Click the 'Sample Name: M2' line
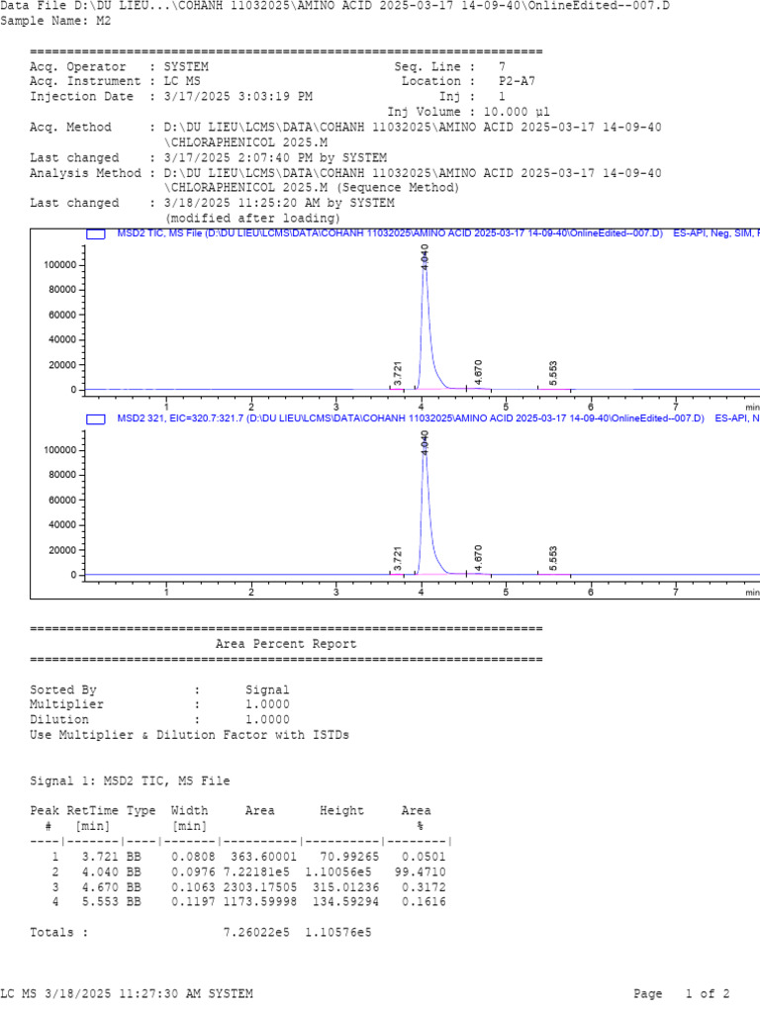 pyautogui.click(x=55, y=21)
